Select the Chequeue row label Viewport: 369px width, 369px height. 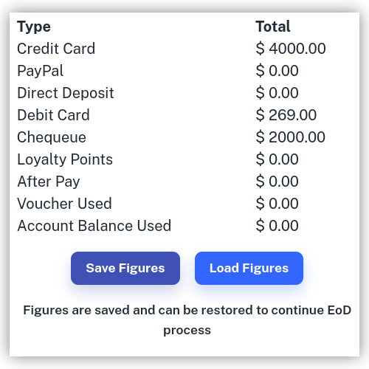(x=52, y=137)
